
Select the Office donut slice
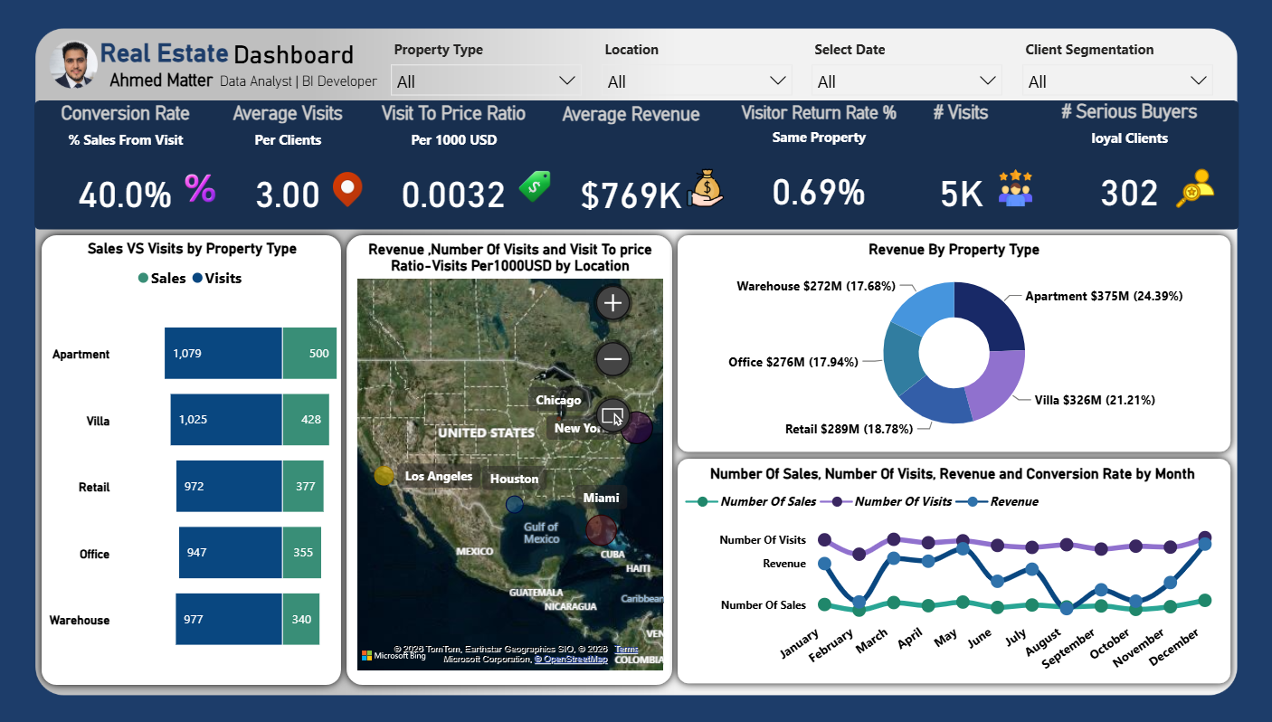coord(901,357)
